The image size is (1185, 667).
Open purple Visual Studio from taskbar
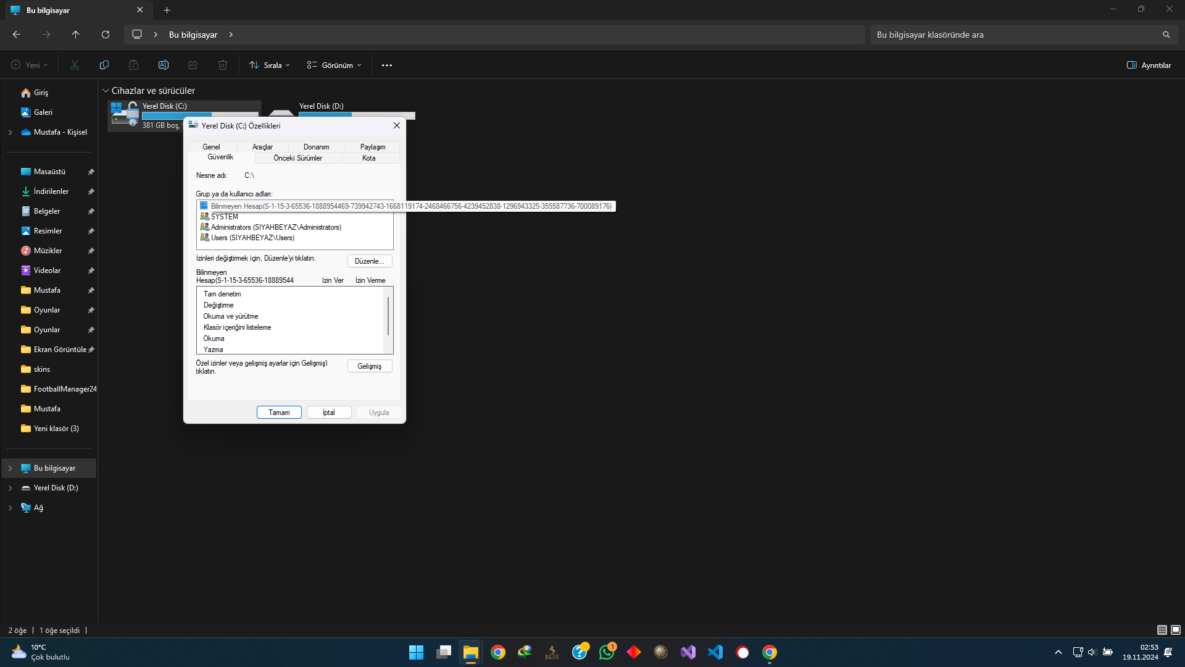coord(688,652)
